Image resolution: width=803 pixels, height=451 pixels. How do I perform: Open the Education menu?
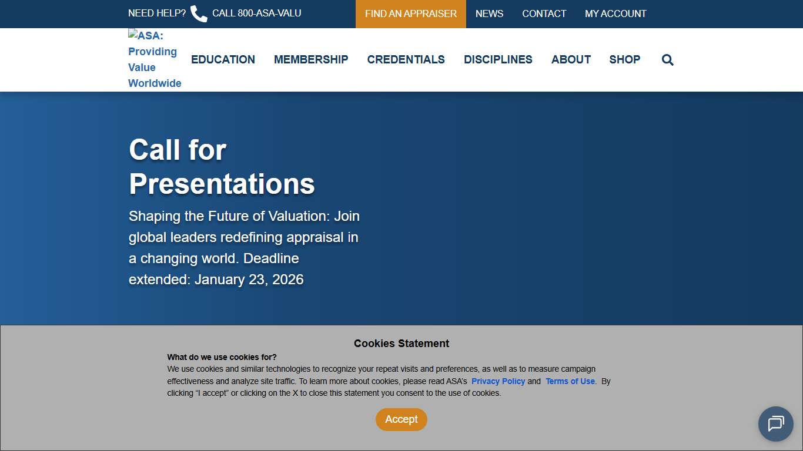(223, 60)
